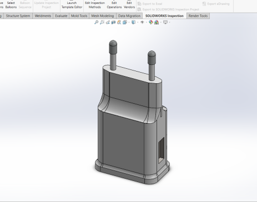Open Apply Scene dropdown arrow
This screenshot has height=202, width=257.
160,23
